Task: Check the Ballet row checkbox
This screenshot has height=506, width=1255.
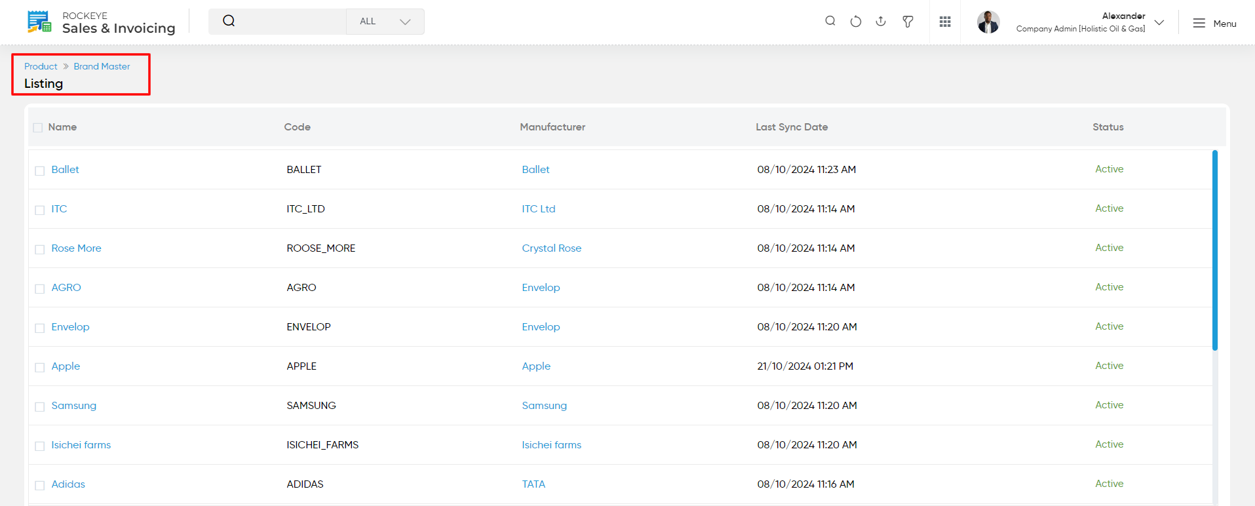Action: point(40,170)
